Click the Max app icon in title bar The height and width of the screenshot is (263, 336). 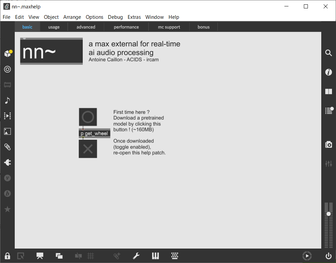pyautogui.click(x=6, y=6)
